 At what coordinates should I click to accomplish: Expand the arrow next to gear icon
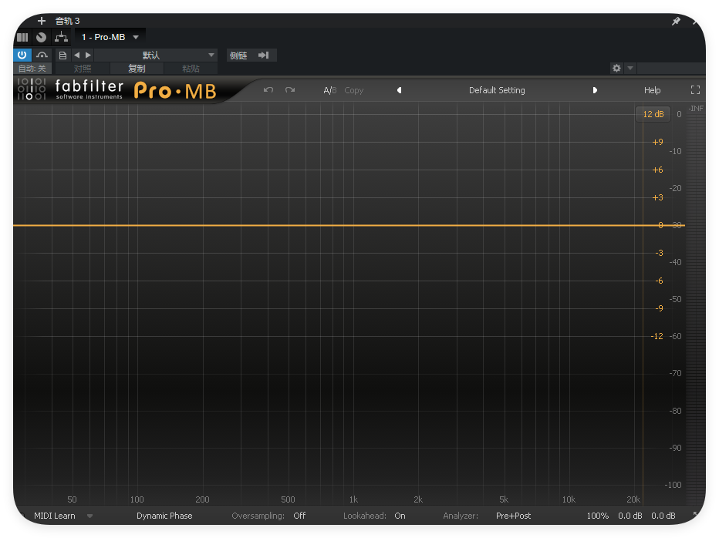point(630,68)
